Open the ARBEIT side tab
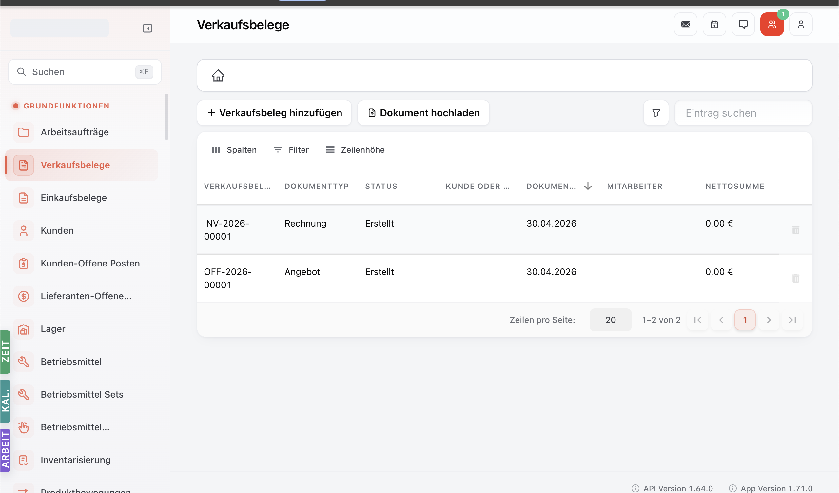The image size is (839, 493). click(x=5, y=450)
